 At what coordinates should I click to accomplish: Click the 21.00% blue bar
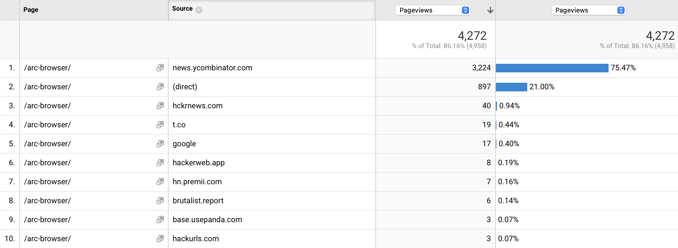[512, 87]
